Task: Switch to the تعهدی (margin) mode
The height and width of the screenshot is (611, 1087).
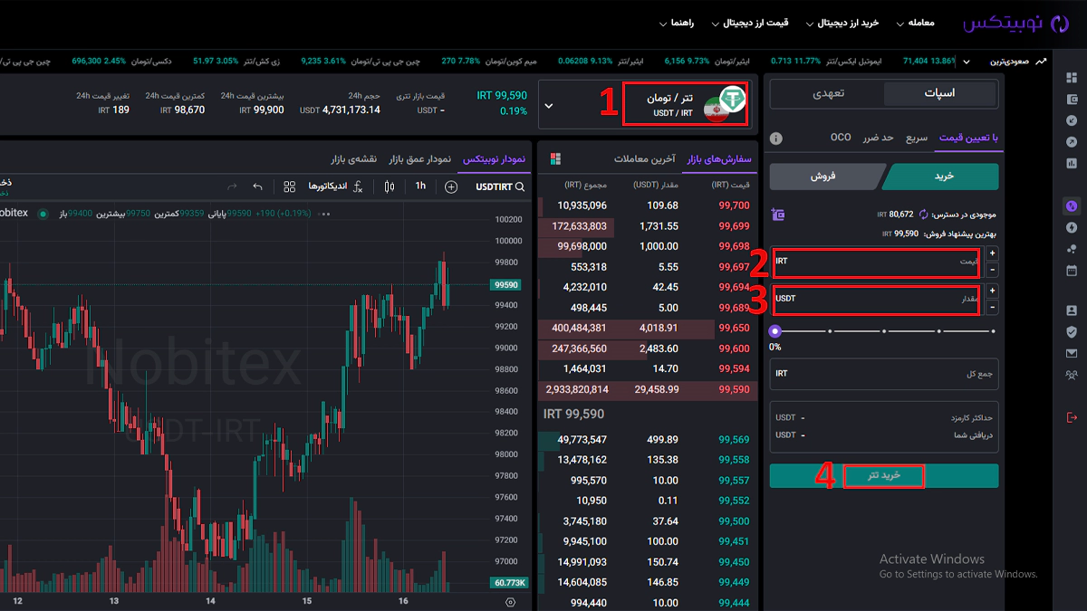Action: click(x=826, y=93)
